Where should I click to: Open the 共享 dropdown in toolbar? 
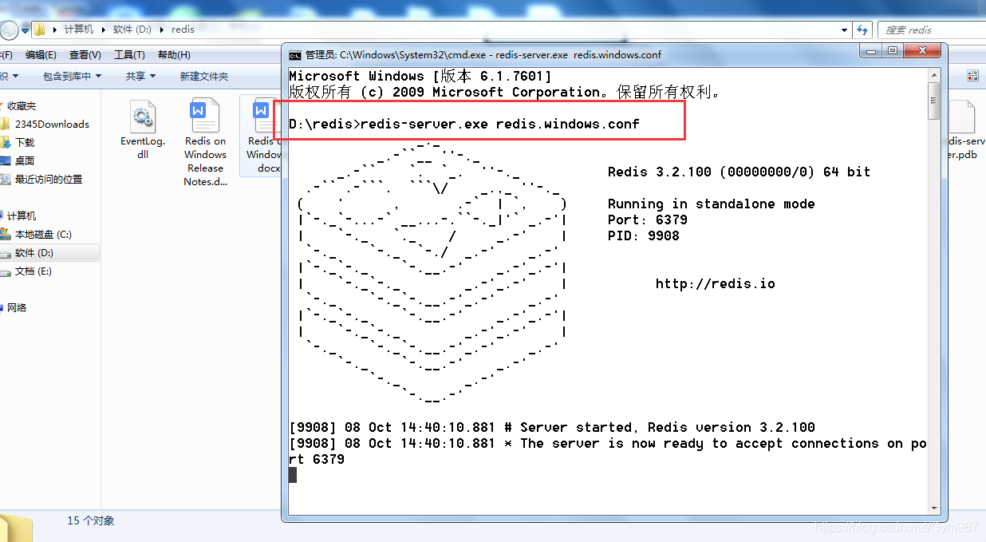[x=140, y=76]
